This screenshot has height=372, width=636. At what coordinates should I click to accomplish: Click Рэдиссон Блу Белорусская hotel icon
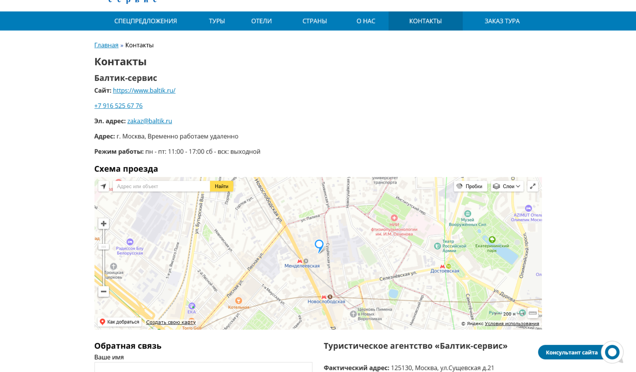pyautogui.click(x=130, y=242)
